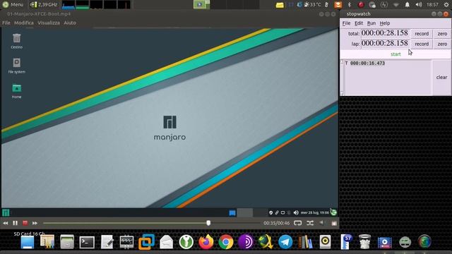Mute the video player volume icon
This screenshot has width=452, height=254.
pyautogui.click(x=322, y=223)
